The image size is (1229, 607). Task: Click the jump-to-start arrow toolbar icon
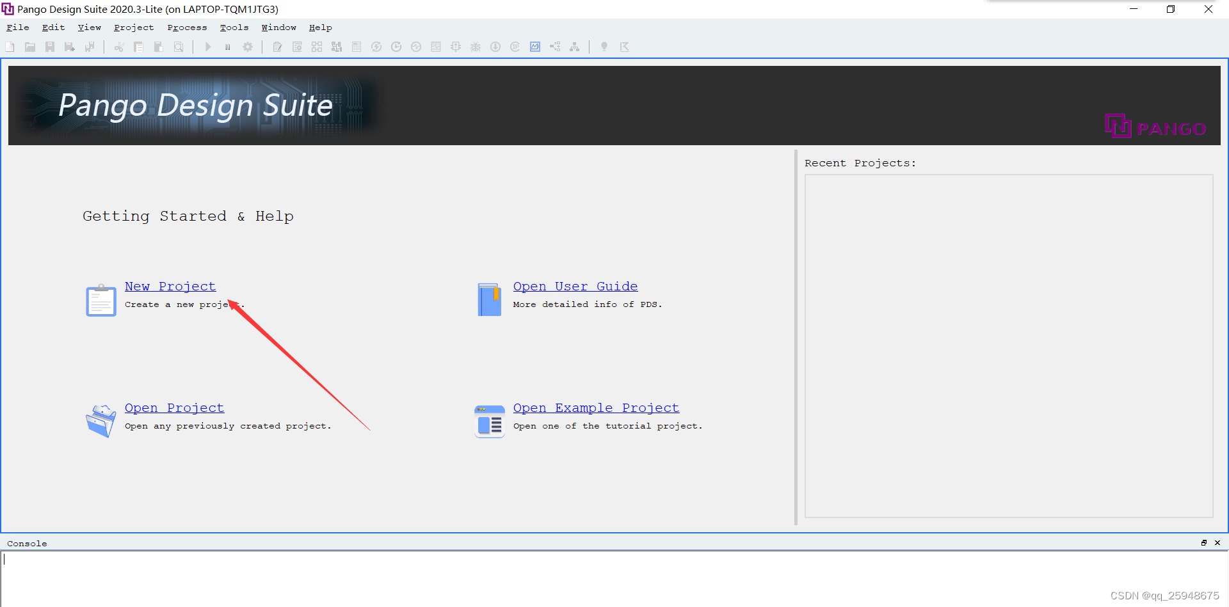(x=625, y=47)
